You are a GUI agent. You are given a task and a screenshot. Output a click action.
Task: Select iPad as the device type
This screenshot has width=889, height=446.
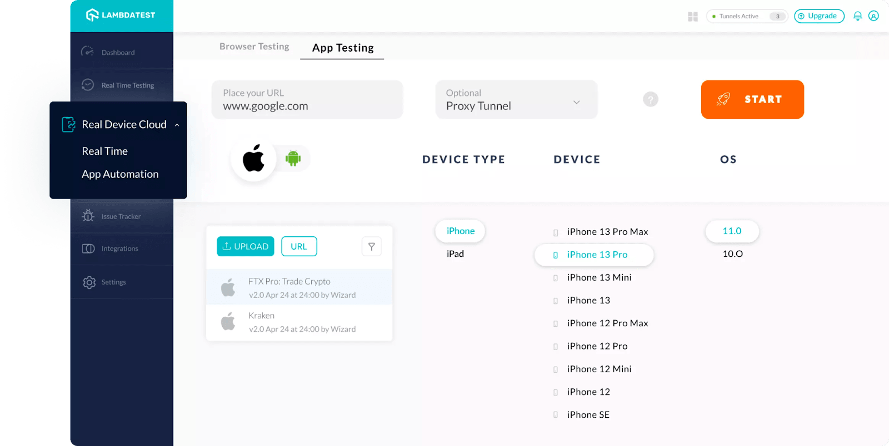tap(455, 254)
